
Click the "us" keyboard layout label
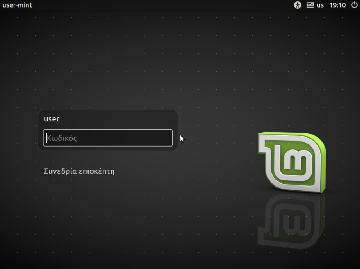(320, 5)
